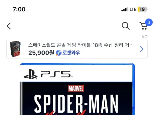Tap the 25,900원 price in the ad
The width and height of the screenshot is (154, 115).
[41, 53]
